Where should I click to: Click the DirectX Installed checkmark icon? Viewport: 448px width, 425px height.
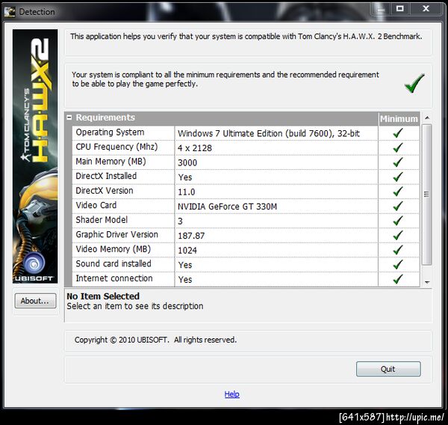point(397,177)
